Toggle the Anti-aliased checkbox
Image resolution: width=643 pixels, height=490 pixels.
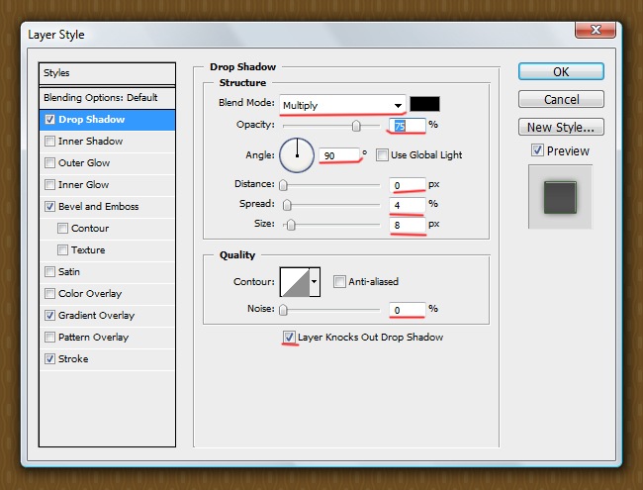pyautogui.click(x=339, y=281)
